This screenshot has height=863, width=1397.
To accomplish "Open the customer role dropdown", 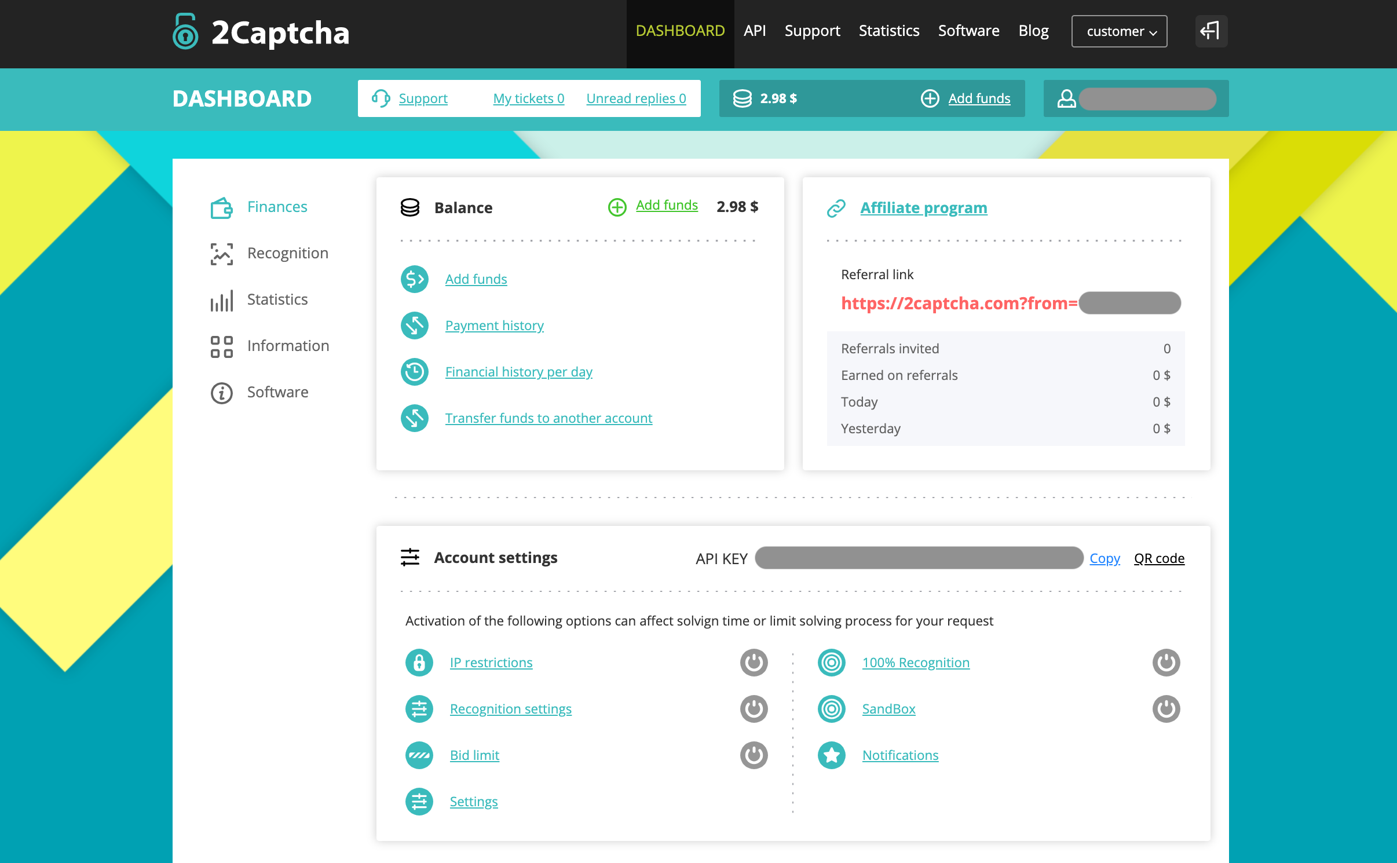I will (1119, 31).
